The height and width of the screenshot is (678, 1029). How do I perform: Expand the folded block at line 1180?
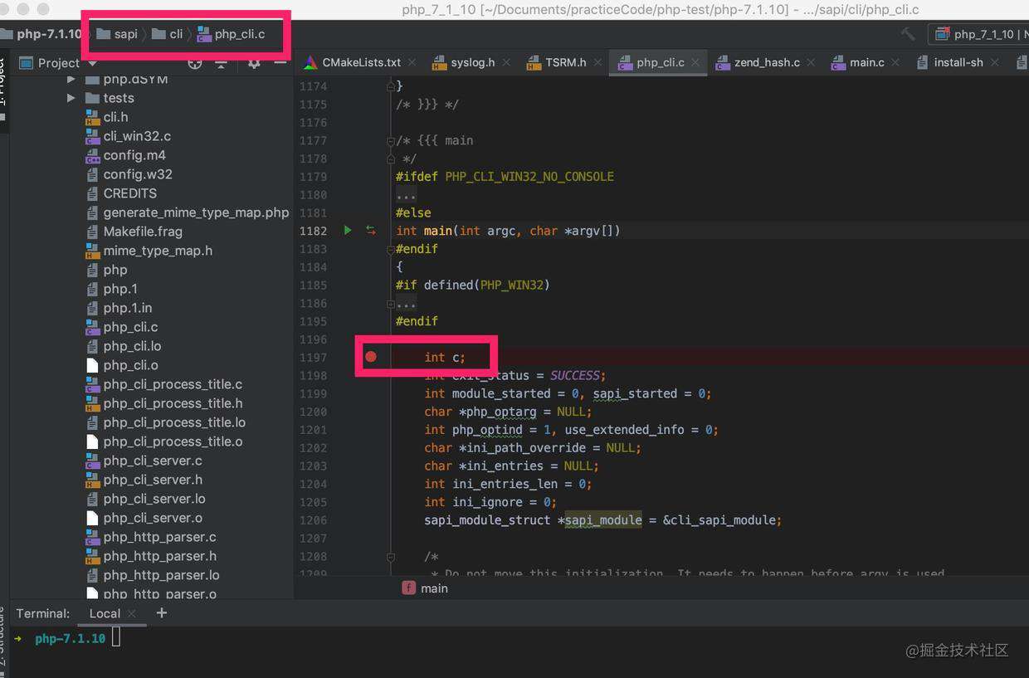(406, 195)
